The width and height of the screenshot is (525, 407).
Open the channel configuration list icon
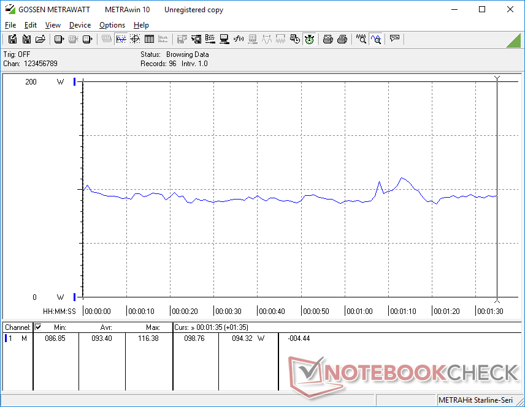pos(210,39)
